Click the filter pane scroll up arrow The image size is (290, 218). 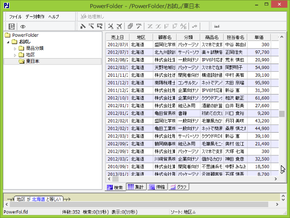tap(283, 196)
